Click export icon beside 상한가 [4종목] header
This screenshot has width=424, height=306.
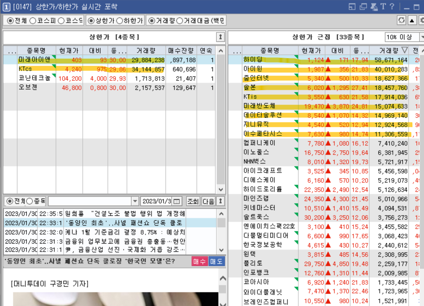221,37
